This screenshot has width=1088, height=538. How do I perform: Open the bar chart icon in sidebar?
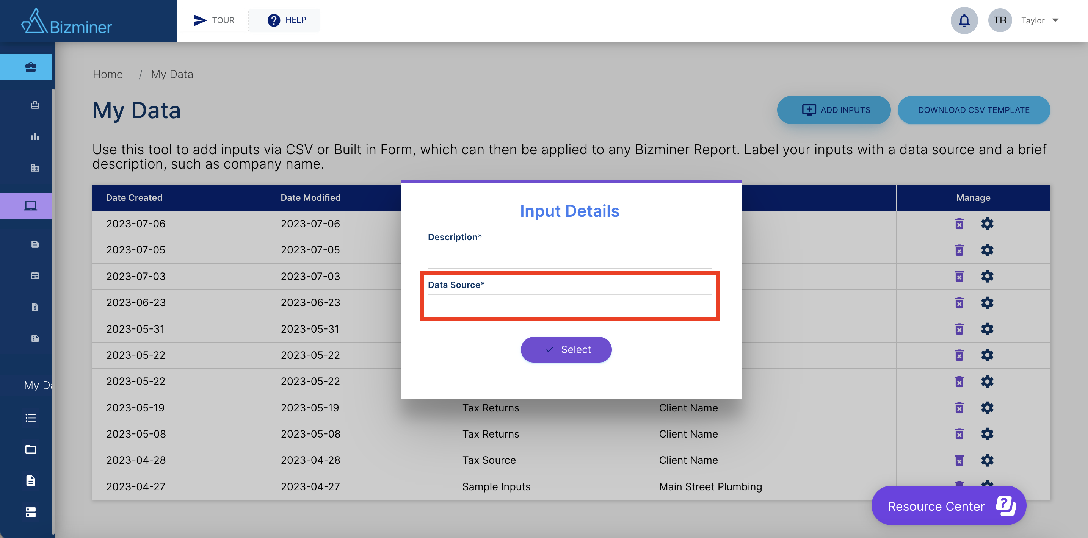[x=35, y=136]
